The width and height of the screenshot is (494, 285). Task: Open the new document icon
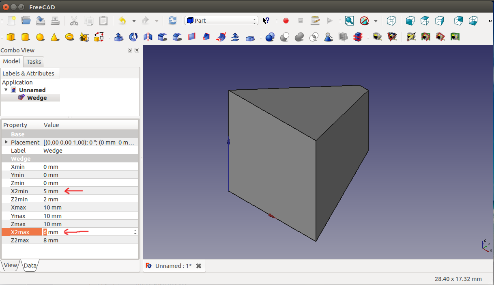11,21
